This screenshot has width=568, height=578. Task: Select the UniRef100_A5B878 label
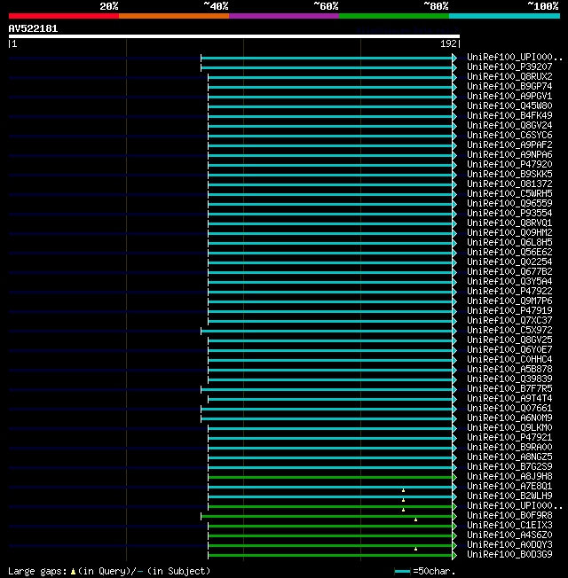tap(509, 370)
